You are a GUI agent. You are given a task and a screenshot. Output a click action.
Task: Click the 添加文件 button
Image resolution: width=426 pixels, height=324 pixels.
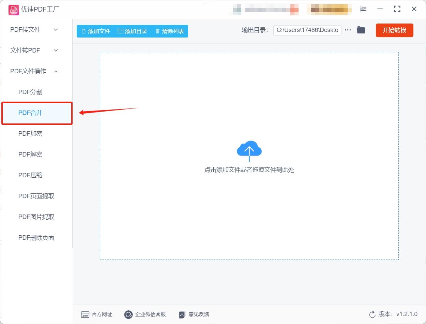pos(96,31)
